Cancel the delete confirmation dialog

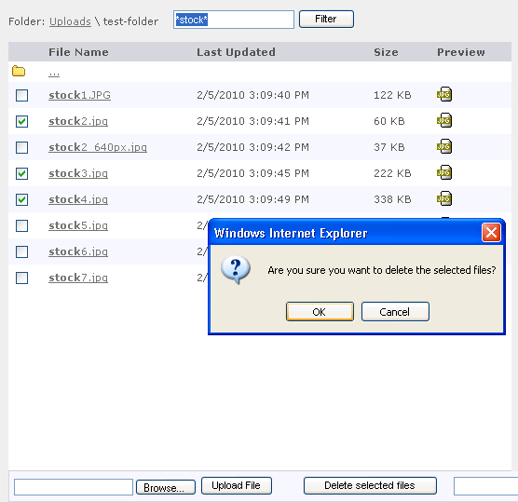(395, 311)
